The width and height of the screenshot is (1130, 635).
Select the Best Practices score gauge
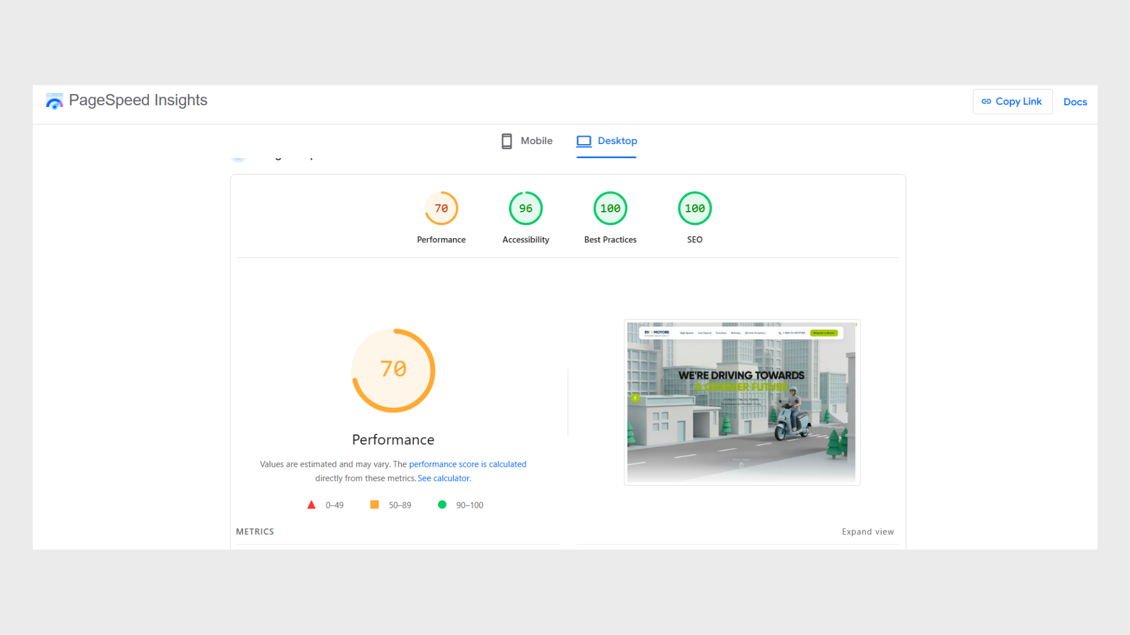click(610, 208)
